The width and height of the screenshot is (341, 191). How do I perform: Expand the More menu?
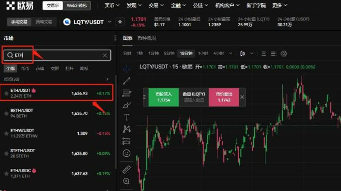(x=280, y=6)
